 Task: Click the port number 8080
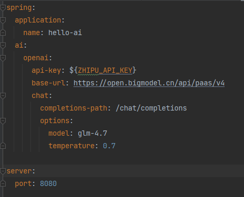[x=48, y=184]
